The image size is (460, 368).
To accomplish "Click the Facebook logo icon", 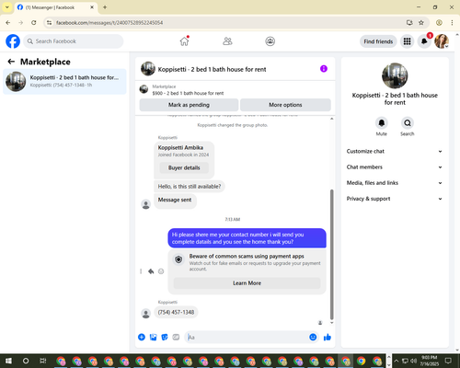I will coord(13,41).
